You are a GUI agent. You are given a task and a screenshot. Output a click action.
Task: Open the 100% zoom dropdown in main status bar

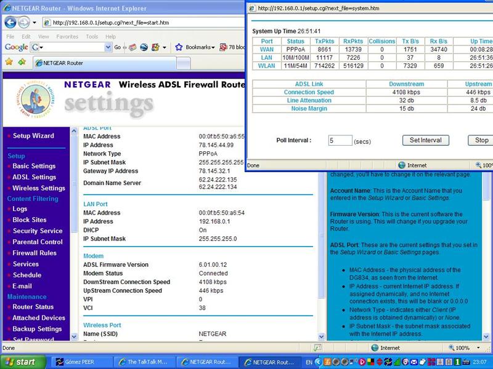point(479,347)
